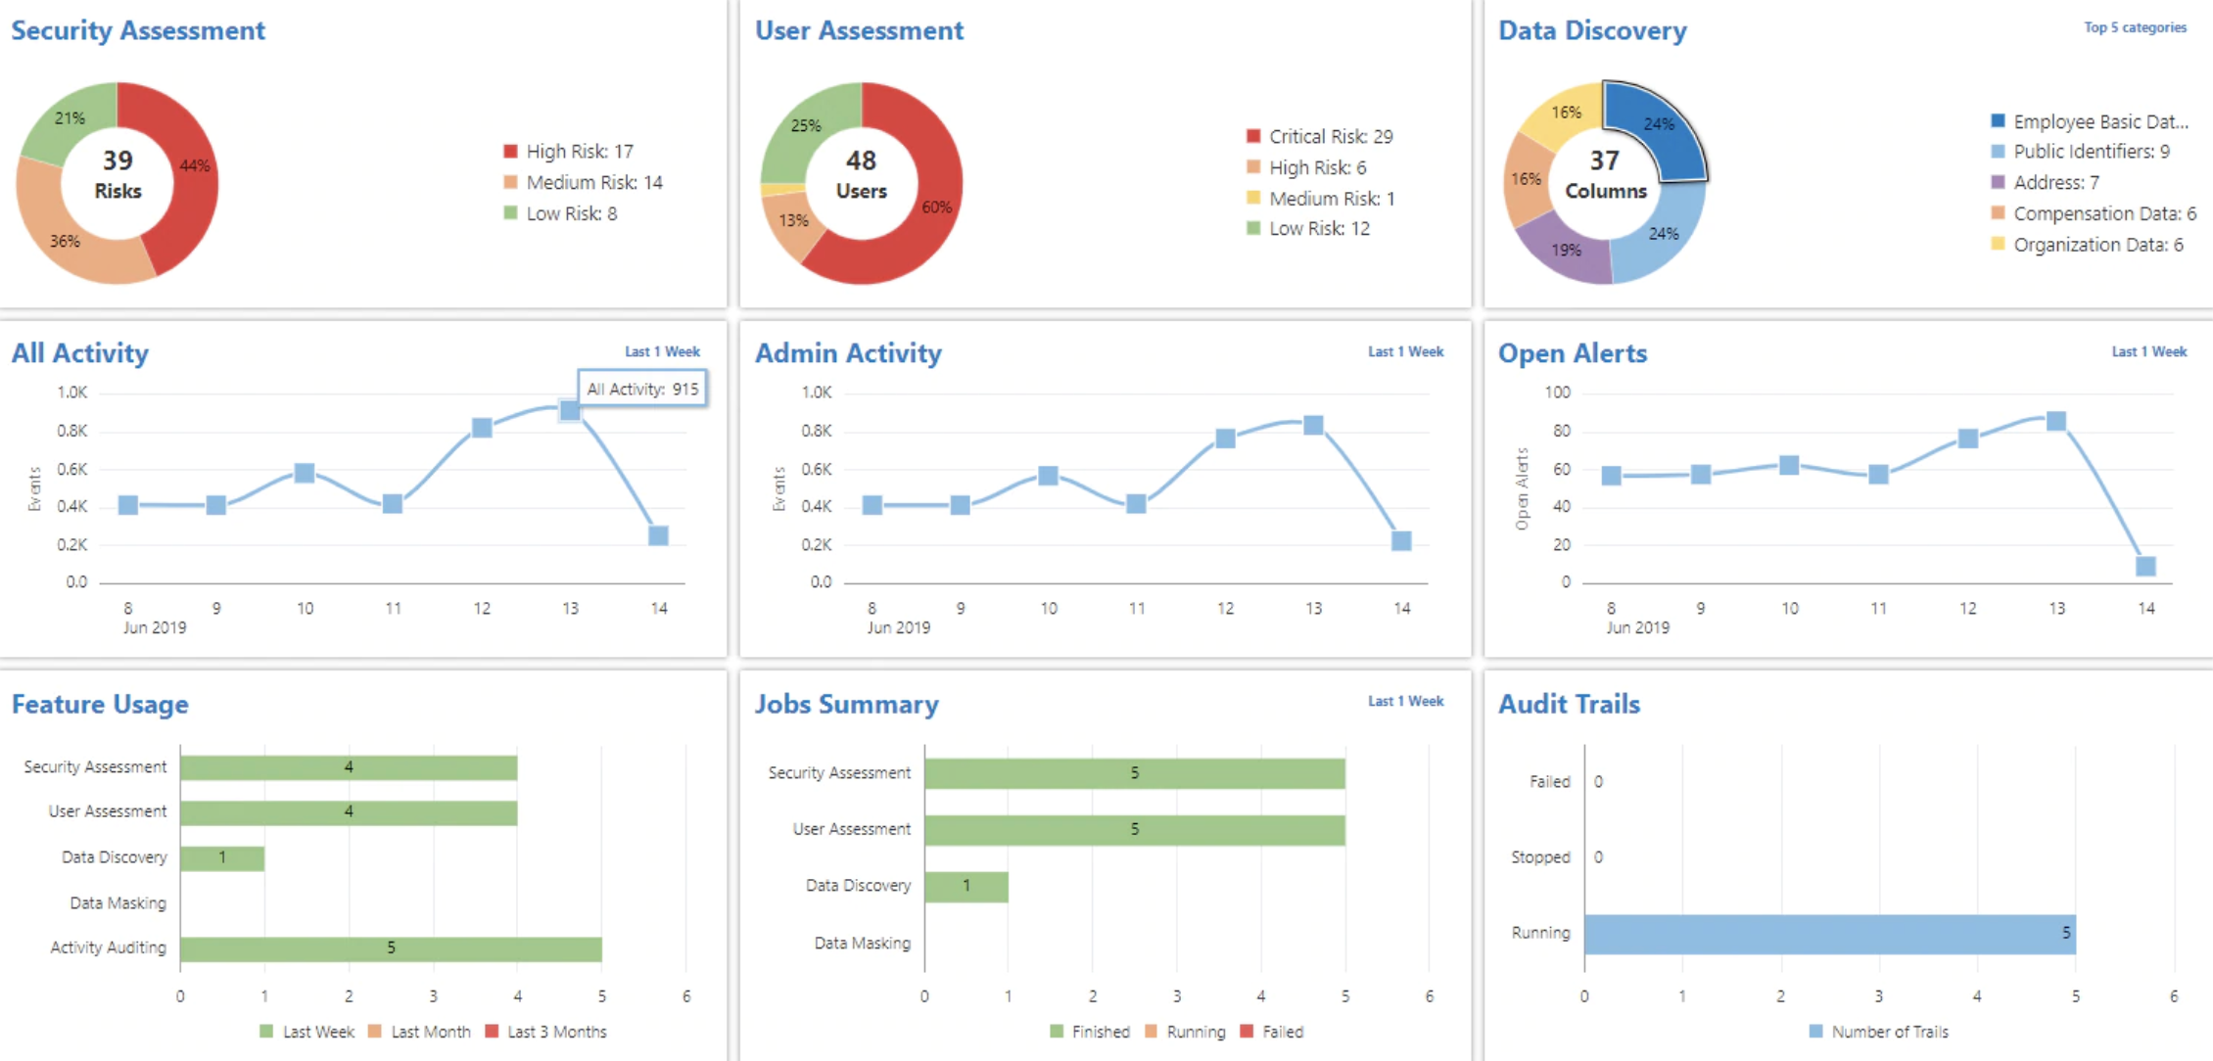Click the Critical Risk legend swatch
This screenshot has width=2213, height=1061.
click(x=1253, y=136)
